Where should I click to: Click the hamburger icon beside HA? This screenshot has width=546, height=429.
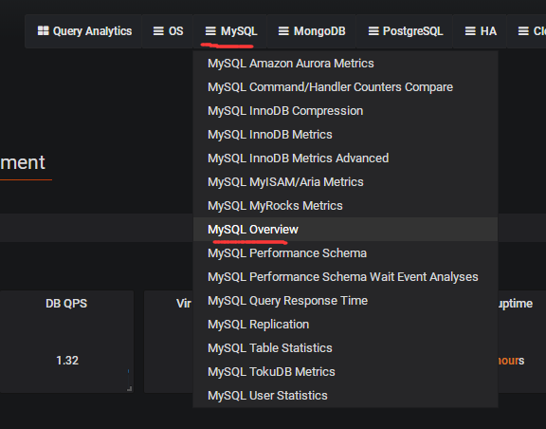[470, 31]
